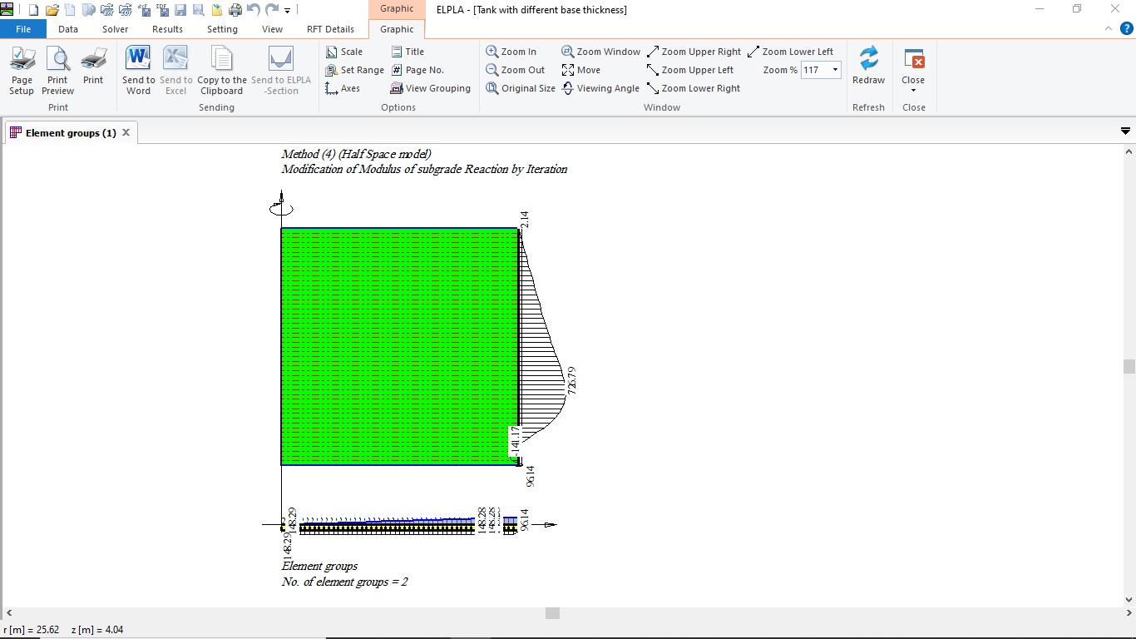1136x639 pixels.
Task: Open the Scale option
Action: [344, 52]
